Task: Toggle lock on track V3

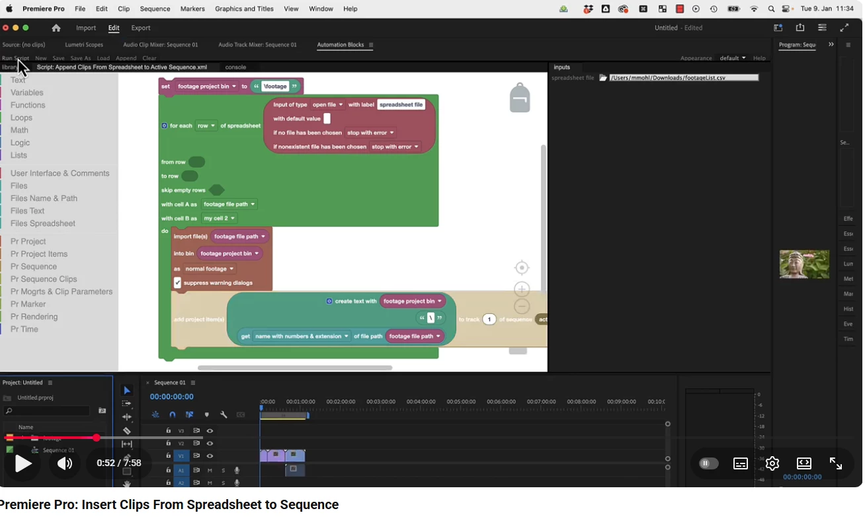Action: [x=168, y=431]
